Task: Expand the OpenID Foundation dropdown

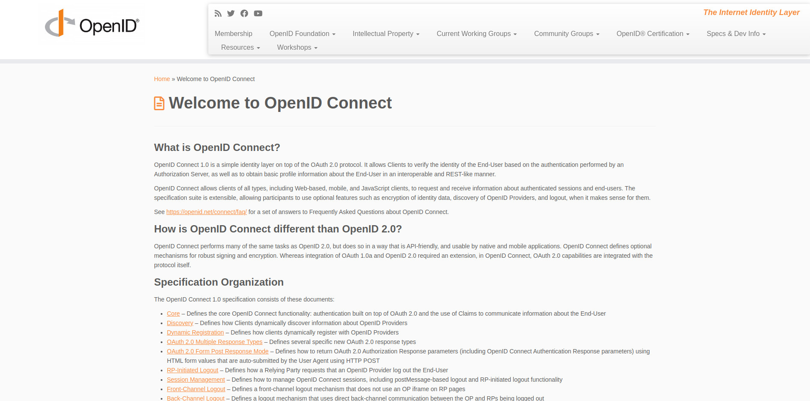Action: [302, 33]
